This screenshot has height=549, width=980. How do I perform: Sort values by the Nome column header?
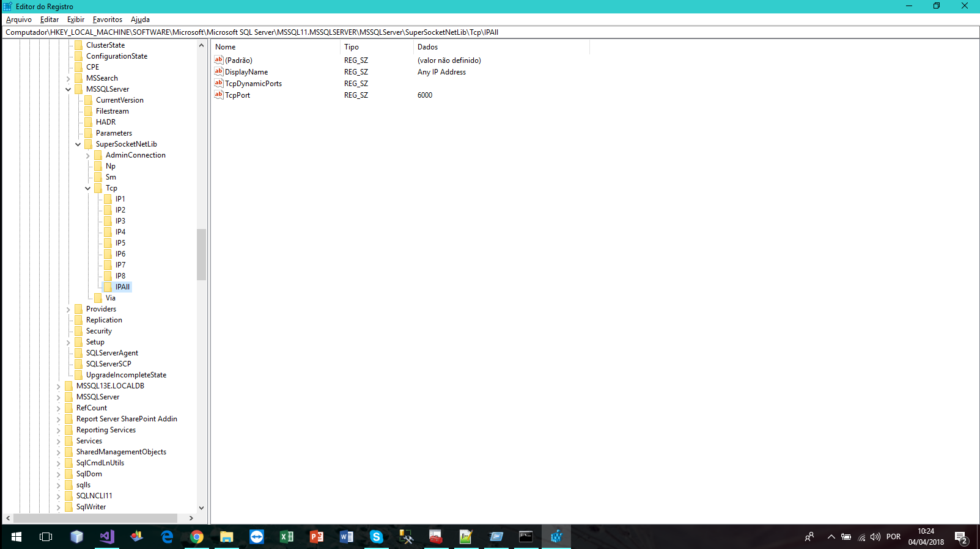click(x=275, y=47)
